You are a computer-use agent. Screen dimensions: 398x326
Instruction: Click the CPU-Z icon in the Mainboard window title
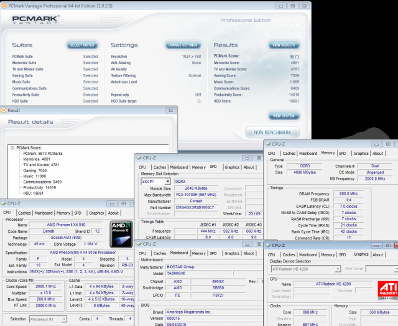point(139,244)
